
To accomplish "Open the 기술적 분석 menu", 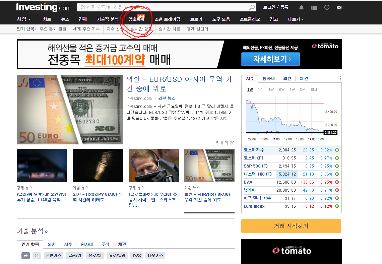I will point(108,19).
